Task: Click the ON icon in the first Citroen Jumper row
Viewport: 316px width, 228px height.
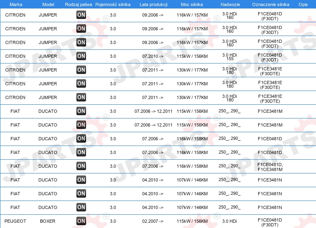Action: 81,15
